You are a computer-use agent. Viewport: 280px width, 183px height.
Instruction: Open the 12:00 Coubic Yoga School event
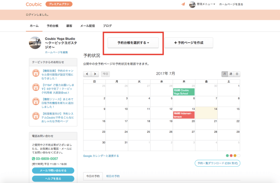pos(184,92)
